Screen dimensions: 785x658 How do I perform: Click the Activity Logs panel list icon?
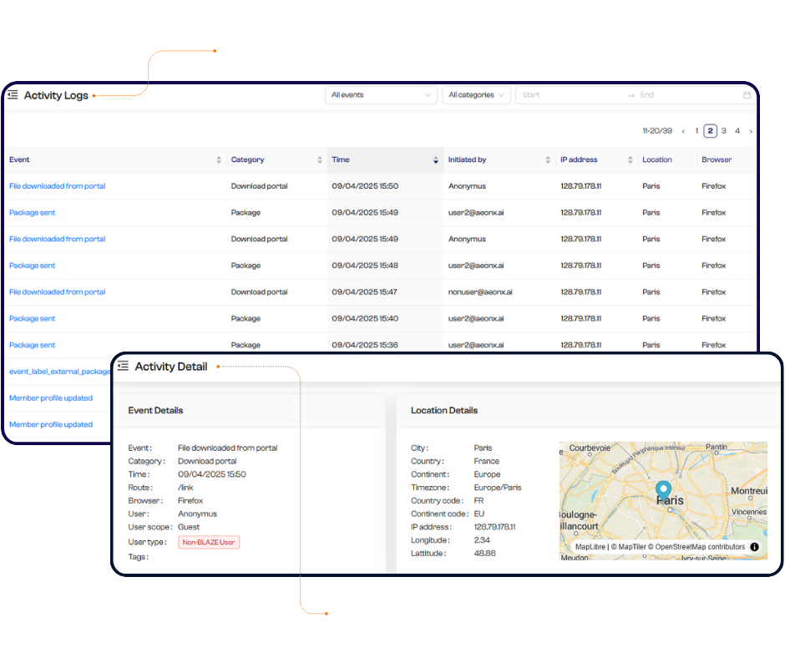pyautogui.click(x=13, y=95)
